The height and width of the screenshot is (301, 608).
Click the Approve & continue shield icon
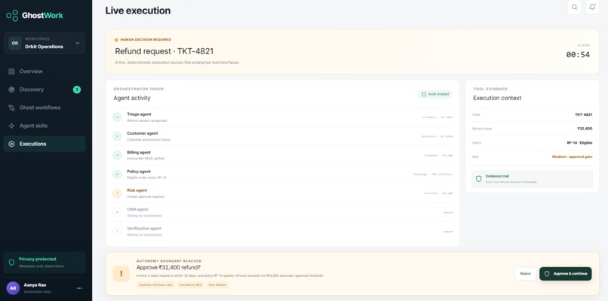[x=547, y=273]
